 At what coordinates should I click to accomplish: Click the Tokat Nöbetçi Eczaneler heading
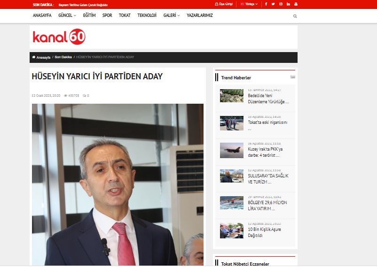tap(245, 264)
